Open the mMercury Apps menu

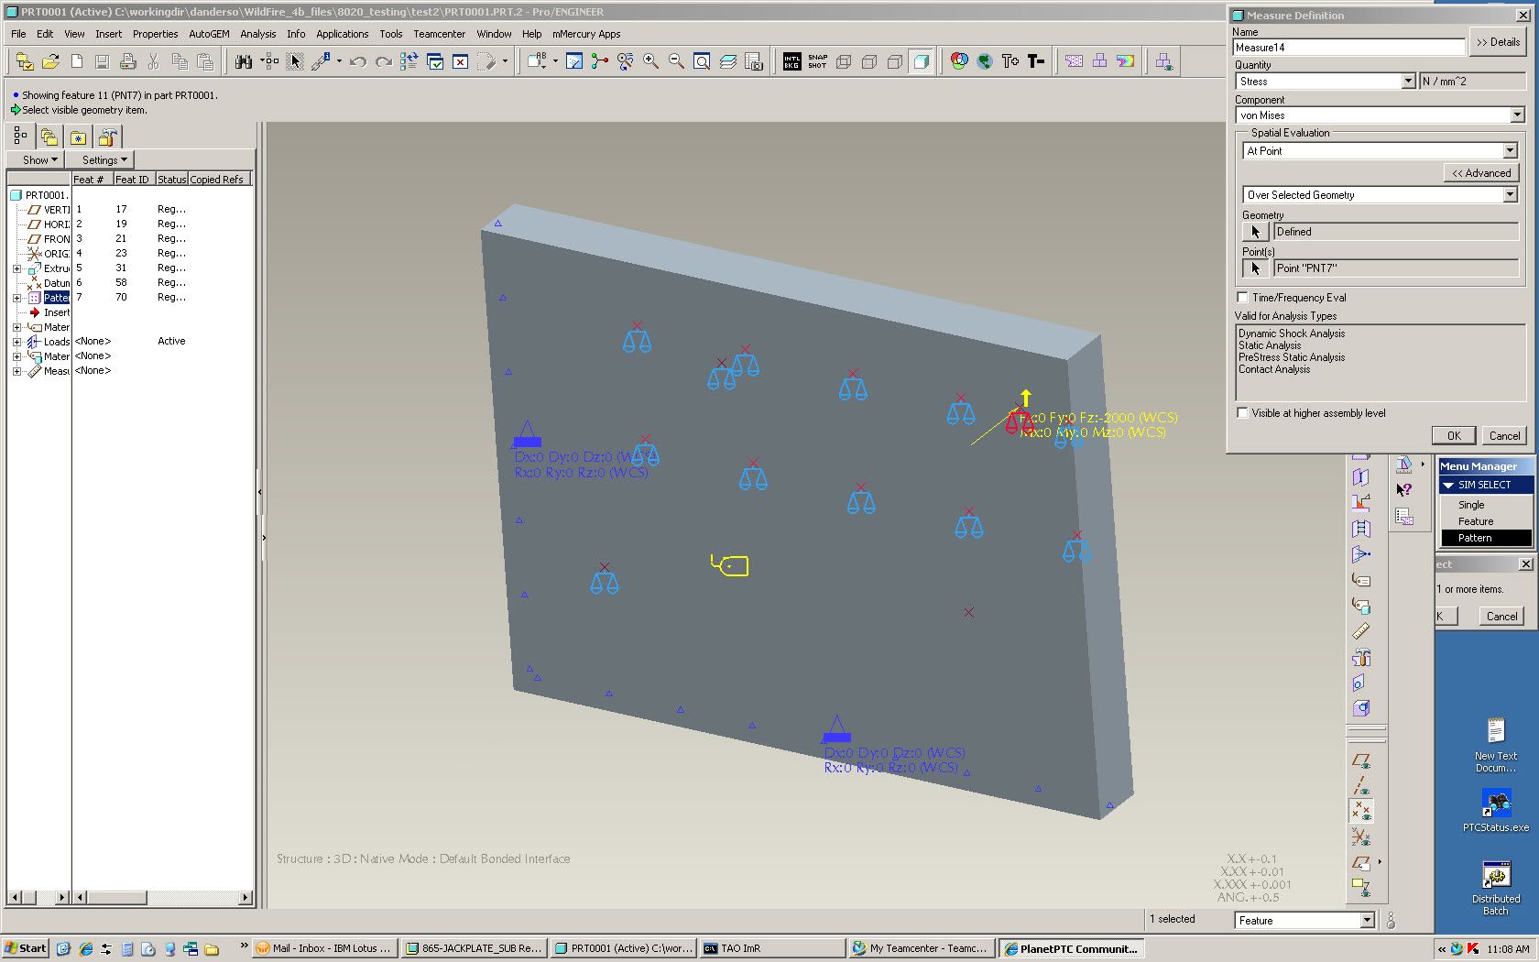coord(586,34)
